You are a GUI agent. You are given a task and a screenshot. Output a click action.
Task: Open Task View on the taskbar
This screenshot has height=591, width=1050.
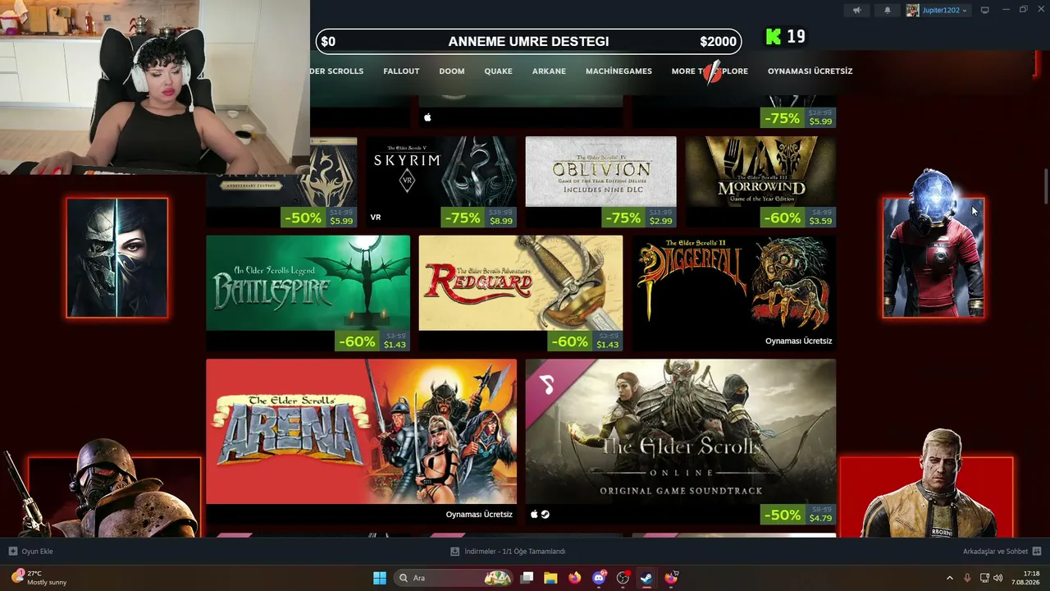tap(527, 578)
